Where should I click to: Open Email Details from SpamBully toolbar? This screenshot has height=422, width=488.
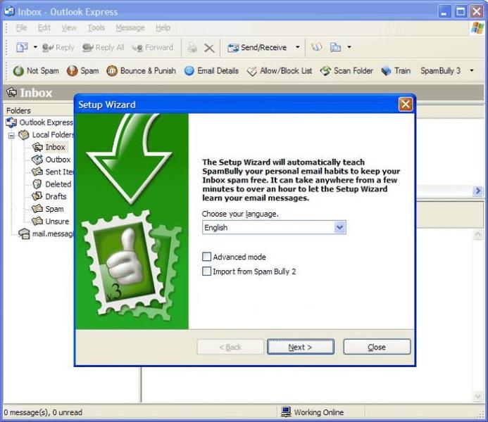click(189, 71)
